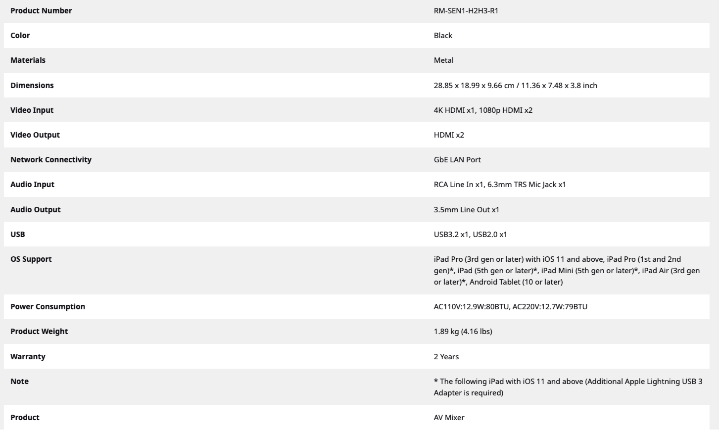Click the Color row label

pyautogui.click(x=20, y=36)
